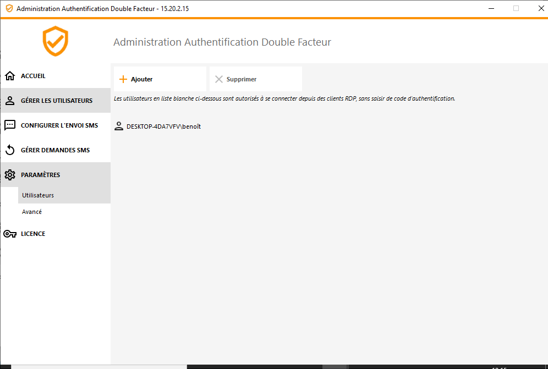548x369 pixels.
Task: Click the SMS message bubble icon
Action: click(x=10, y=125)
